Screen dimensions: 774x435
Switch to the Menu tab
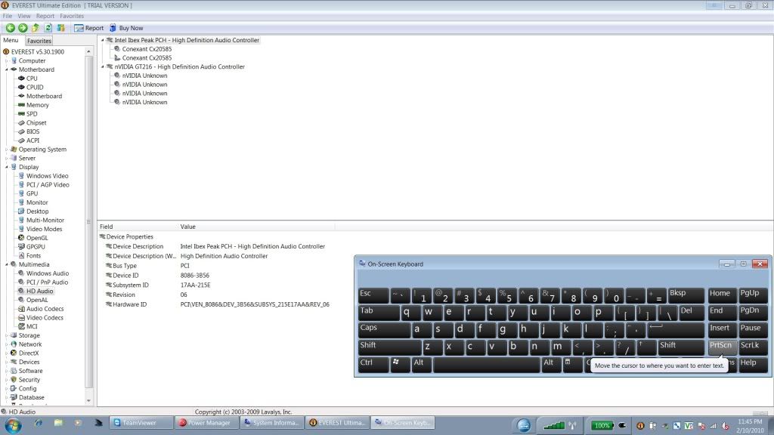(11, 41)
